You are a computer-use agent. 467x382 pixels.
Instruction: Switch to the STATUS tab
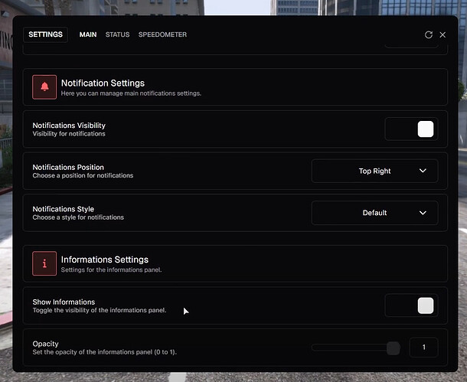tap(117, 34)
